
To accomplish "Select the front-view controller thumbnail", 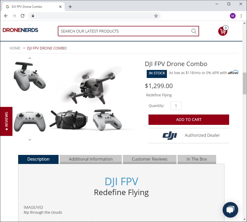I will pos(30,121).
